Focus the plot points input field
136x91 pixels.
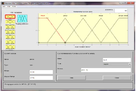coord(121,11)
